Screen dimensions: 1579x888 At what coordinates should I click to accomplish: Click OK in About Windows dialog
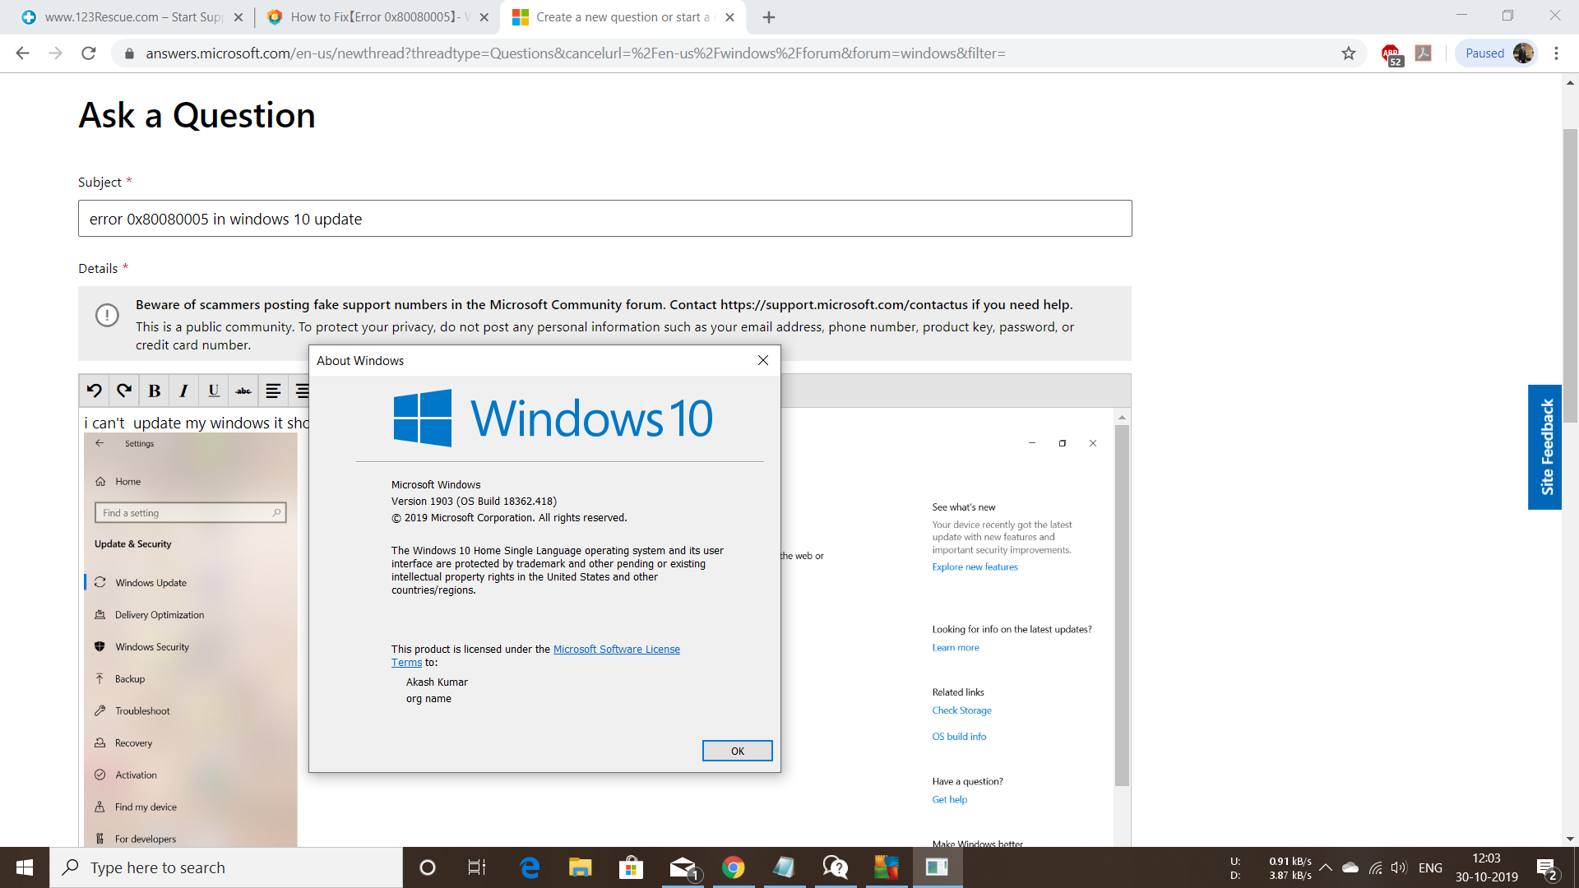737,751
